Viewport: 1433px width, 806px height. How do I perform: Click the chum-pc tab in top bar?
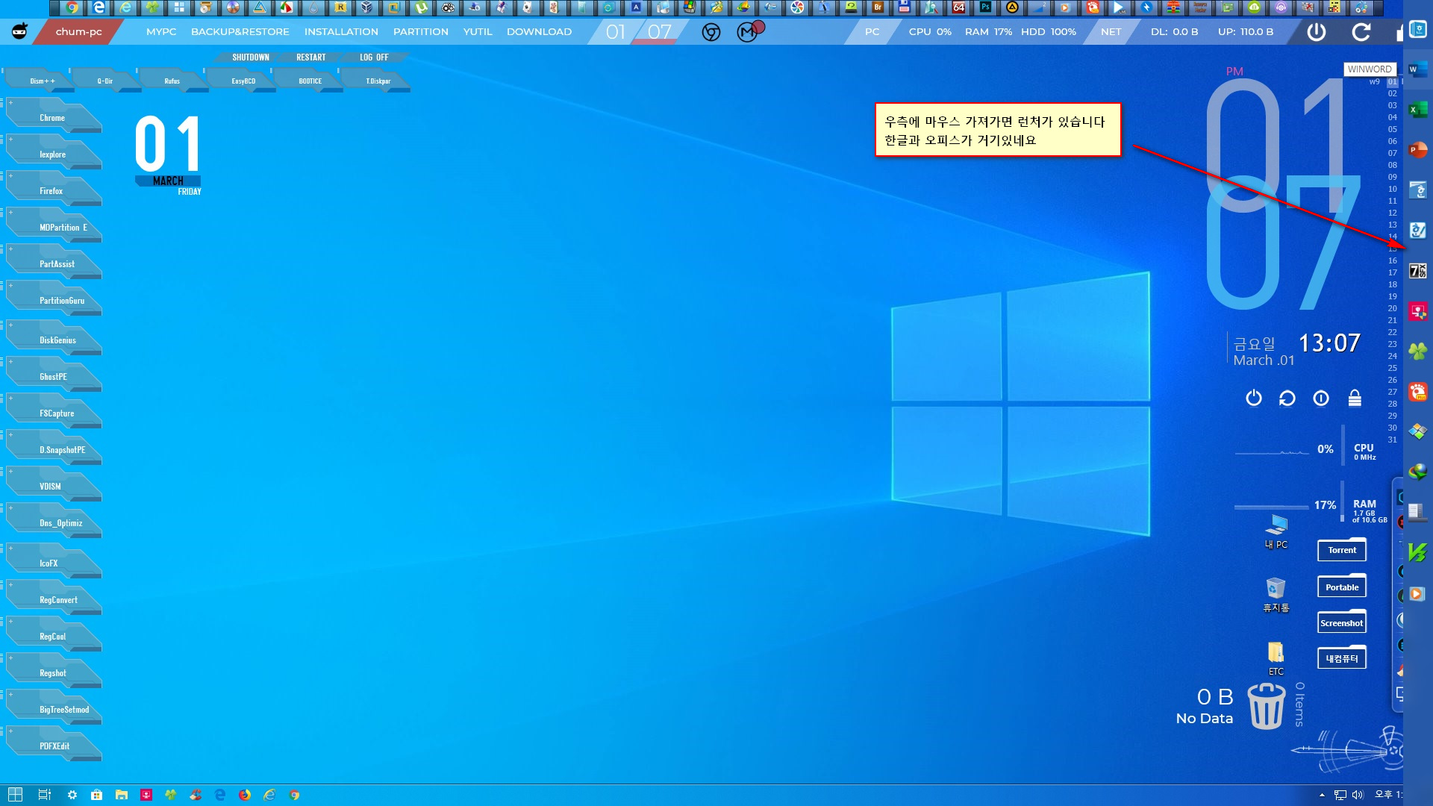[x=78, y=32]
